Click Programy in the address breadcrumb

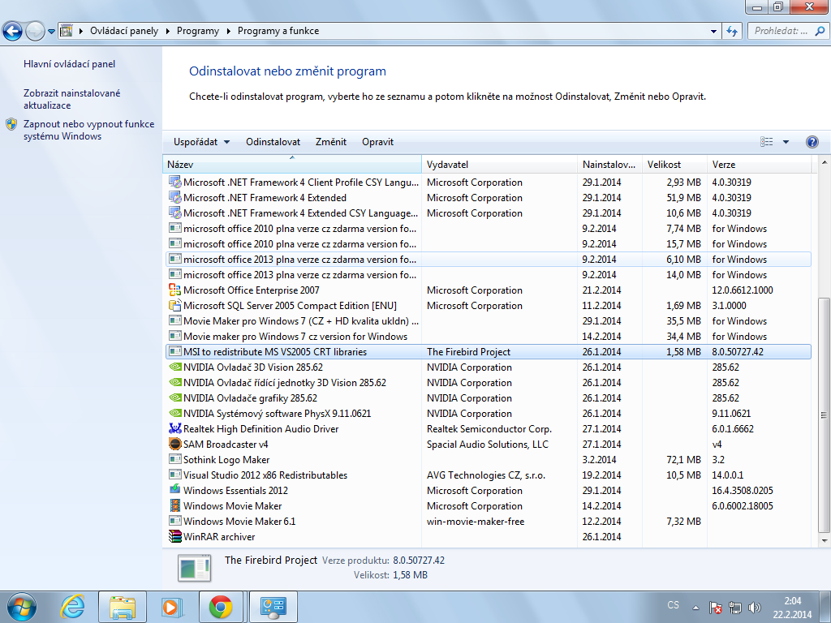pos(198,31)
